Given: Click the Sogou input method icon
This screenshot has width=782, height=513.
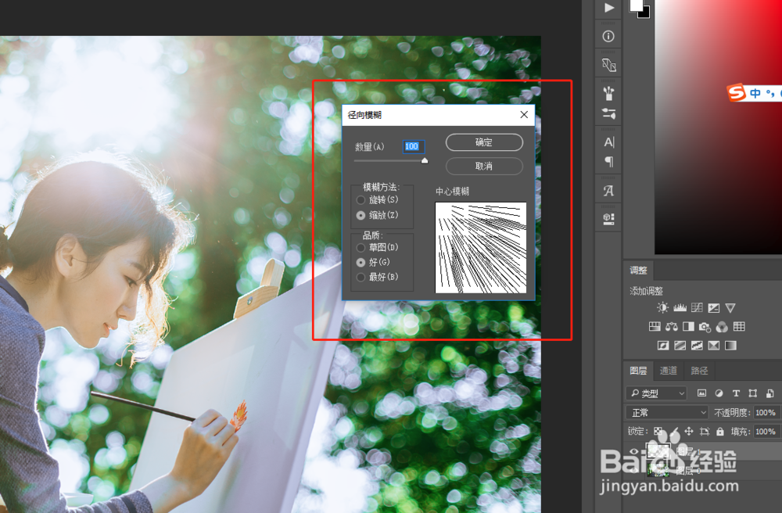Looking at the screenshot, I should pos(737,93).
